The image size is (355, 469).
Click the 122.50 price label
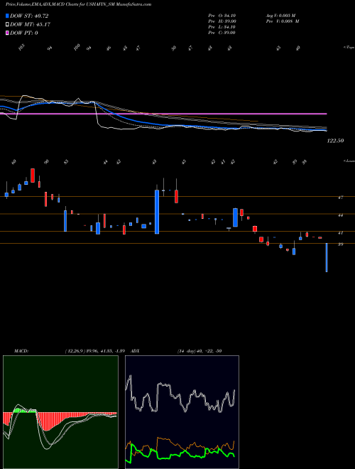click(x=335, y=141)
